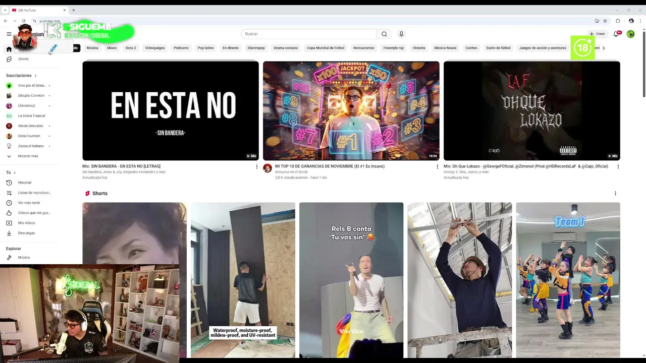
Task: Open options menu for Sin Bandera mix
Action: [x=256, y=166]
